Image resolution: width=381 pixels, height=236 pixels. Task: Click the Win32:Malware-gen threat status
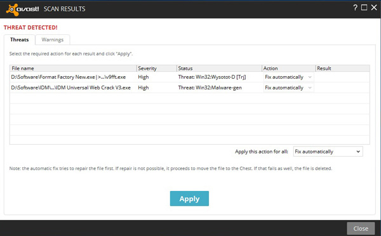pyautogui.click(x=210, y=88)
